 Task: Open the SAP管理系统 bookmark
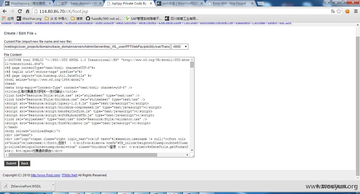click(x=144, y=18)
